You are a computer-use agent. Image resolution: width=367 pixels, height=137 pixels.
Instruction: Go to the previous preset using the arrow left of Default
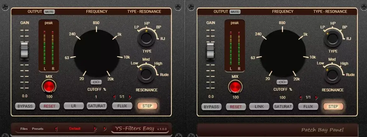[57, 129]
